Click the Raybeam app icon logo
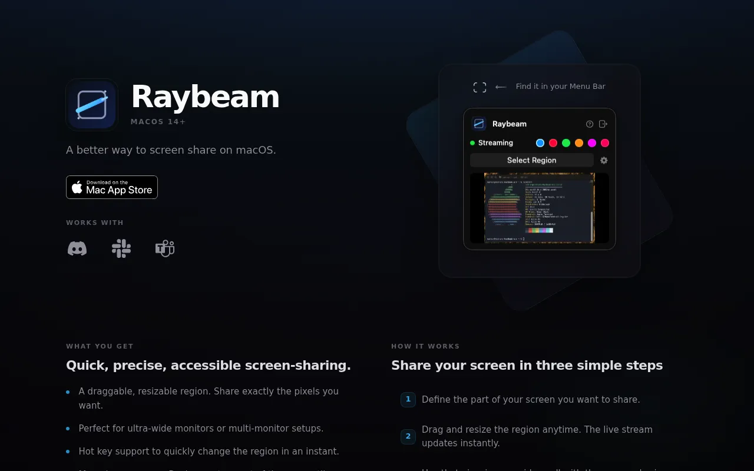The width and height of the screenshot is (754, 471). [92, 105]
